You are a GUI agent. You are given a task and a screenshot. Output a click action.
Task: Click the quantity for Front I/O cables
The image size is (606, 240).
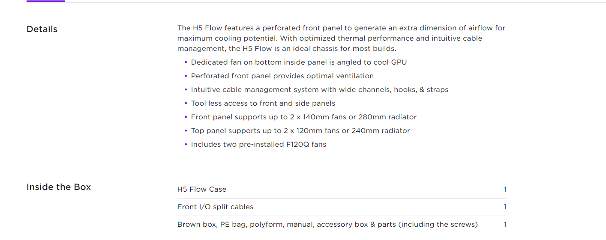(505, 207)
